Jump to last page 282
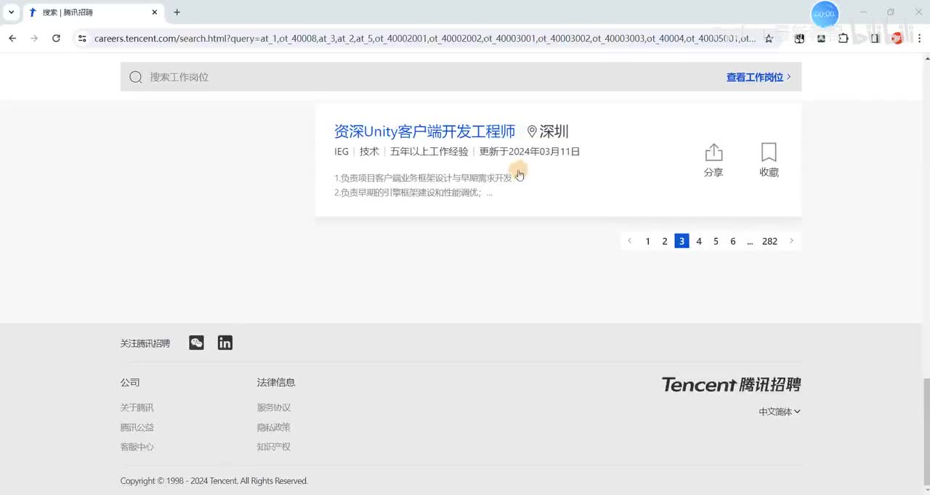 tap(769, 241)
